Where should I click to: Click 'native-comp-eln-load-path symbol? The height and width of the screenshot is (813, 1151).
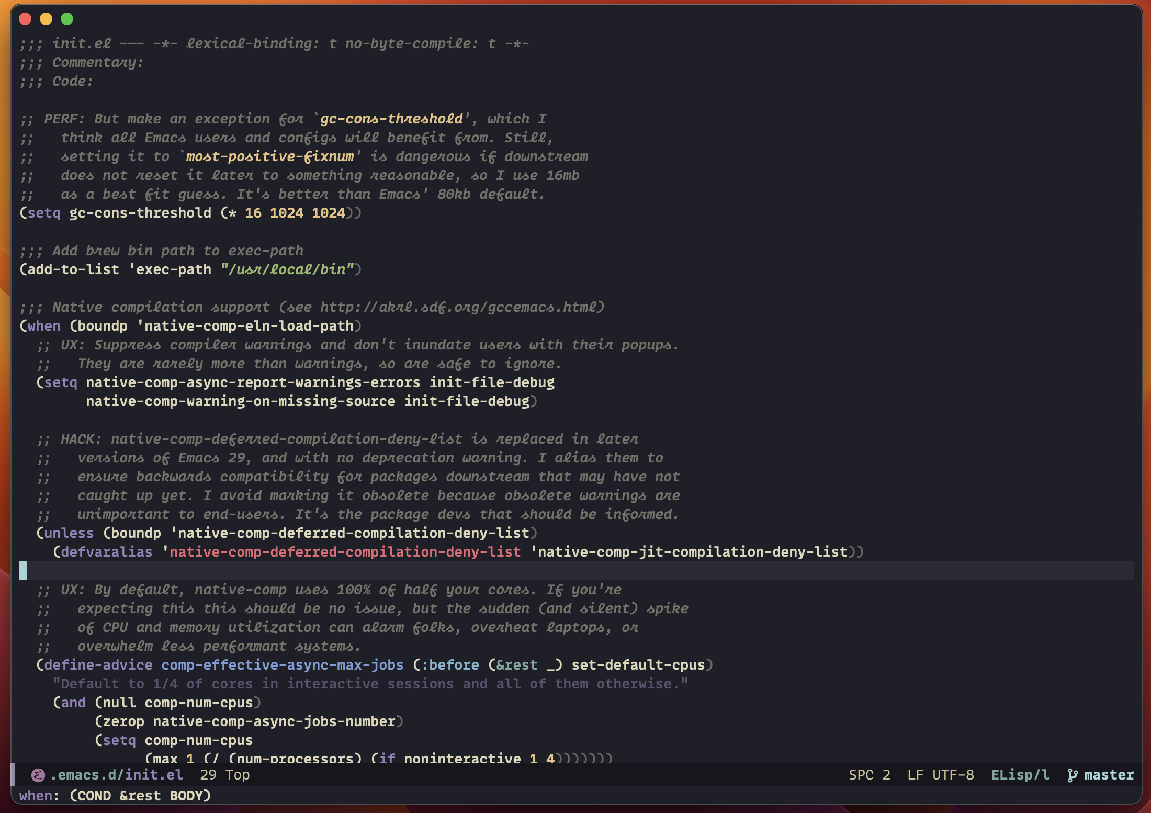(x=245, y=326)
